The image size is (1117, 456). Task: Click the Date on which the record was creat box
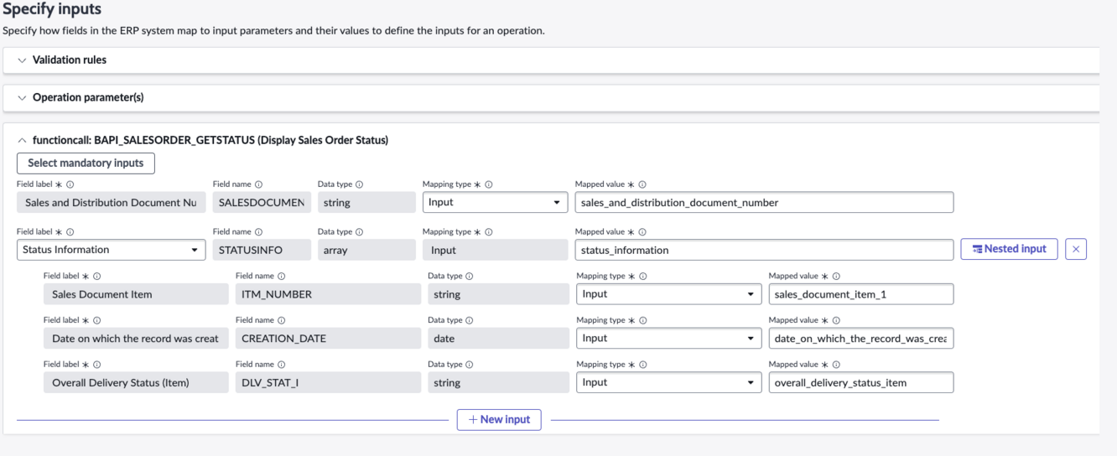click(136, 339)
